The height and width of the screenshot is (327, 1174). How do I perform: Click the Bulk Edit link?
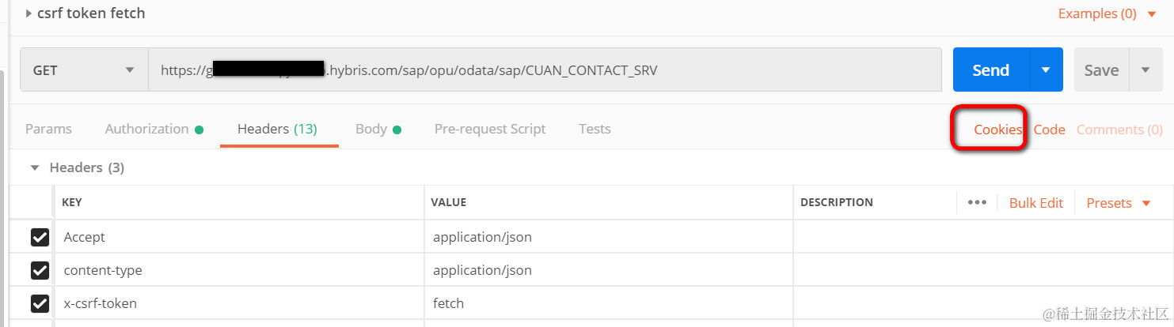[1035, 203]
